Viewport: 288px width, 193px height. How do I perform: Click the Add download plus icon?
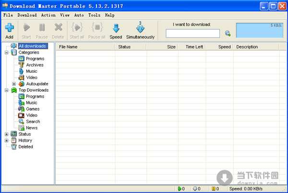[9, 27]
